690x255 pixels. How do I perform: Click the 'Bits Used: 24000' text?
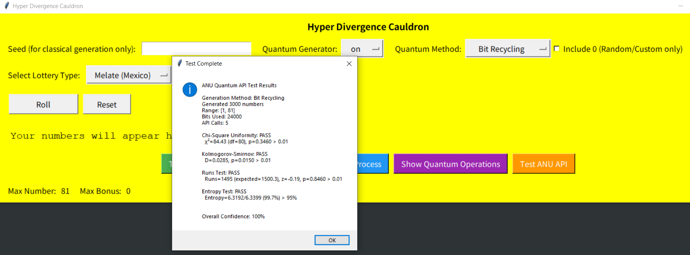[x=222, y=117]
